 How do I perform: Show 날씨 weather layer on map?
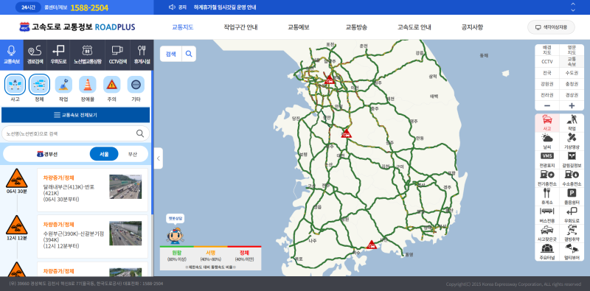547,141
